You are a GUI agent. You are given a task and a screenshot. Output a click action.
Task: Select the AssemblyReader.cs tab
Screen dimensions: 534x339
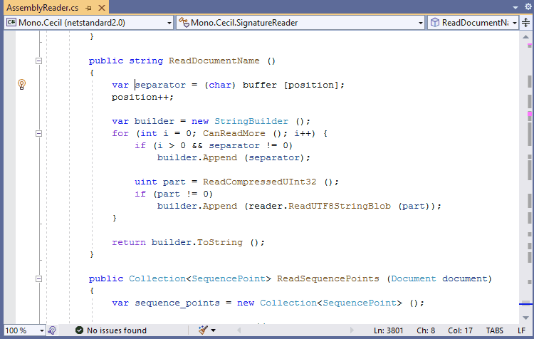43,8
